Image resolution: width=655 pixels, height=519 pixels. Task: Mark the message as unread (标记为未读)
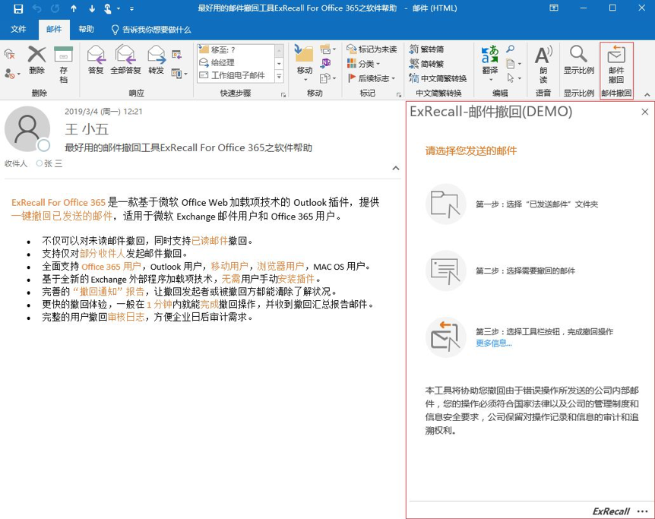(372, 49)
